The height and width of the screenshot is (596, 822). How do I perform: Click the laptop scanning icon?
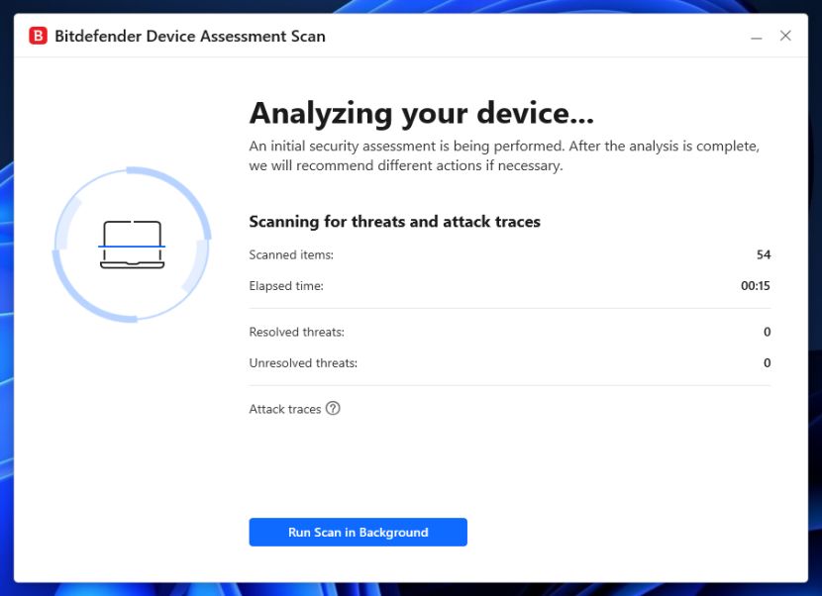pos(132,245)
